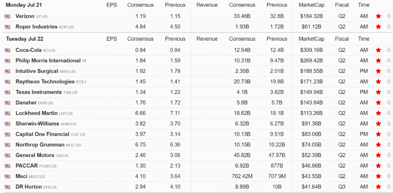This screenshot has width=393, height=193.
Task: Click the MarketCap header in Monday section
Action: (x=311, y=5)
